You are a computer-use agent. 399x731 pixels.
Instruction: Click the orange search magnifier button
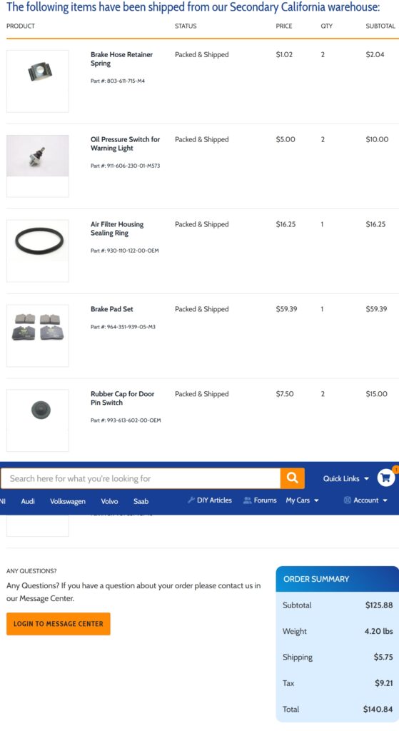point(292,478)
